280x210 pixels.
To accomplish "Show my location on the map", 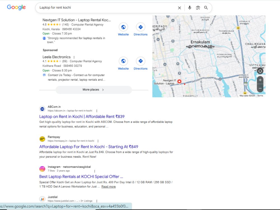I will coord(260,71).
